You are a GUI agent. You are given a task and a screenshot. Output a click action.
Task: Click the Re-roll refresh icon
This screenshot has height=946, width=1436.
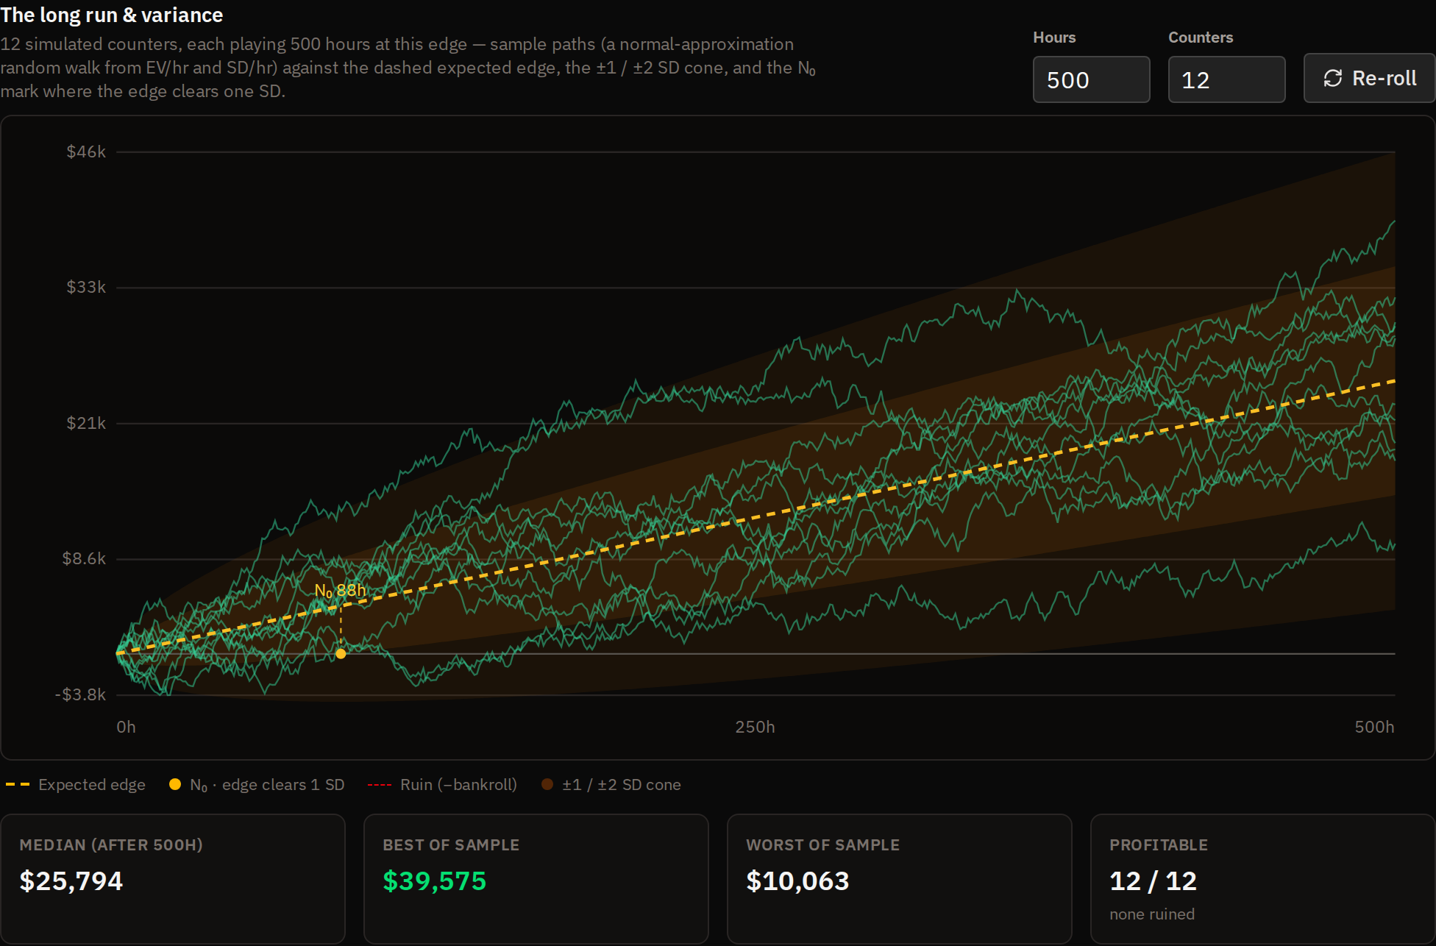1332,78
